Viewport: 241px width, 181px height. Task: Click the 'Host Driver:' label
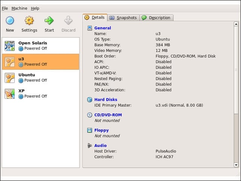pyautogui.click(x=105, y=151)
